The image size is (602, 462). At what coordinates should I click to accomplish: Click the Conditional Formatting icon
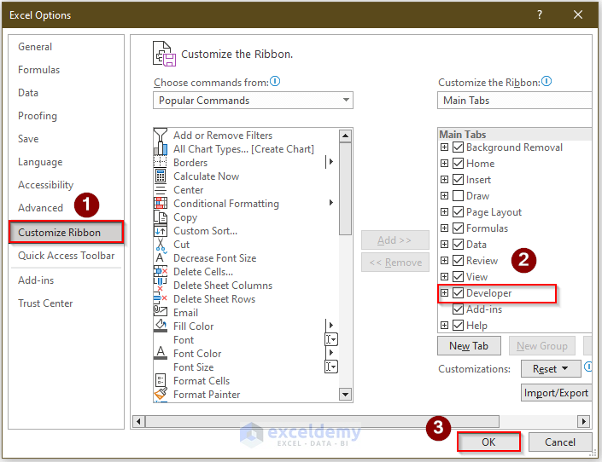[x=160, y=203]
